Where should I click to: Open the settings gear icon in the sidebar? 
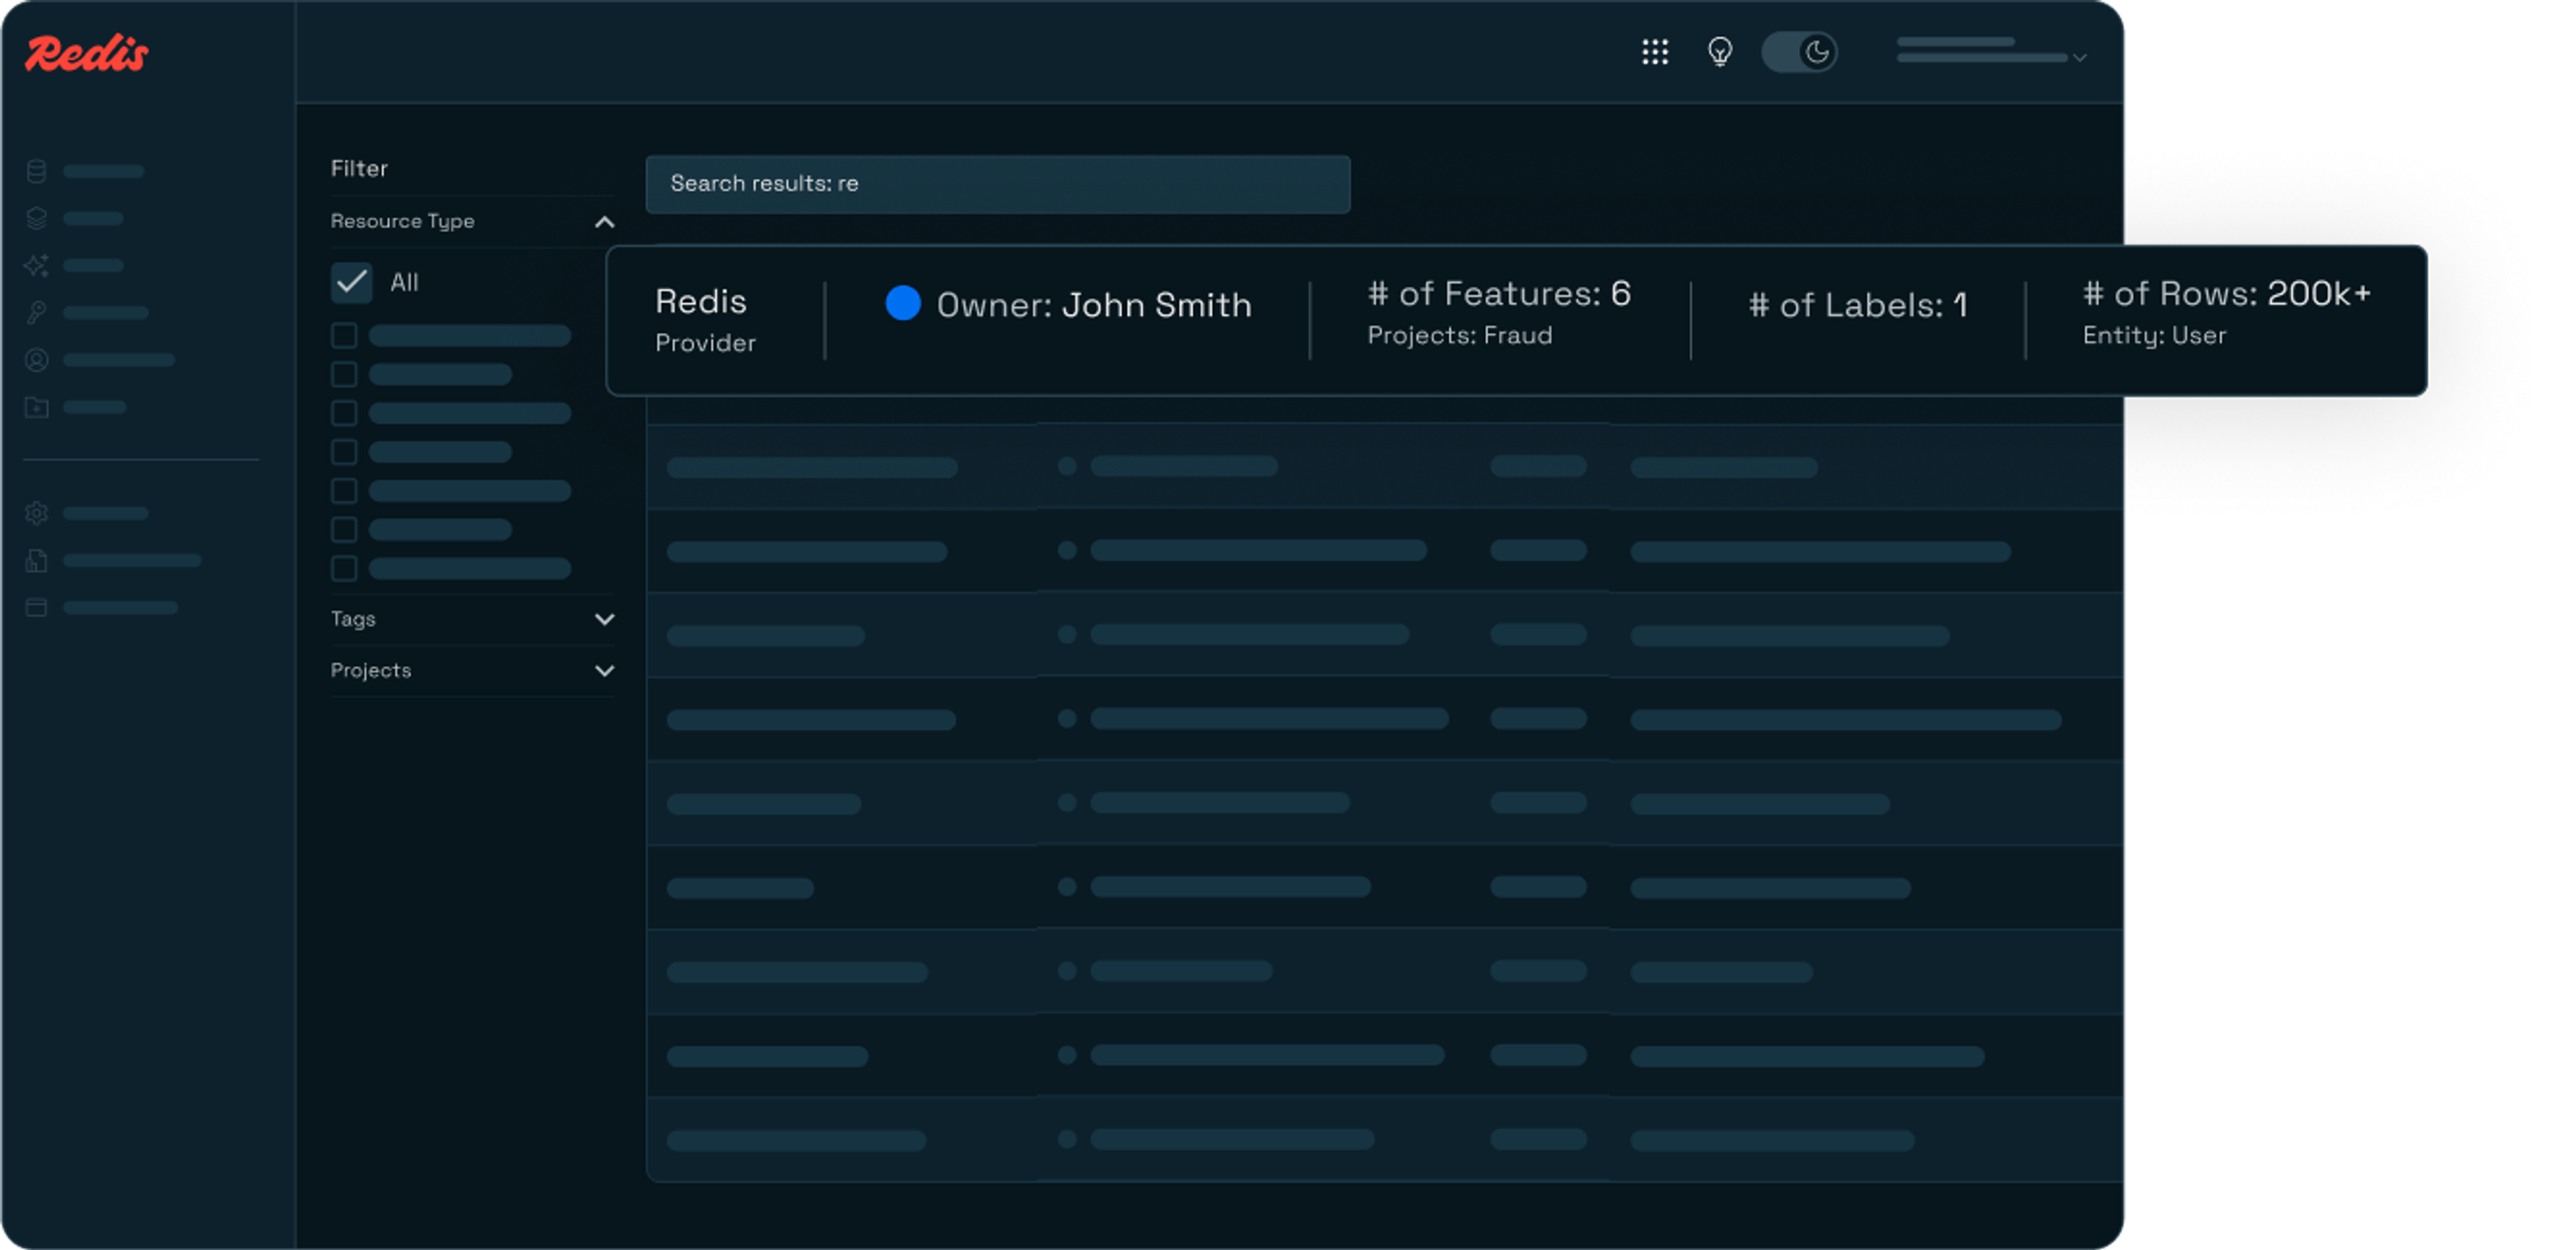(37, 513)
